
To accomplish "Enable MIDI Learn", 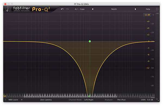I will (13, 100).
